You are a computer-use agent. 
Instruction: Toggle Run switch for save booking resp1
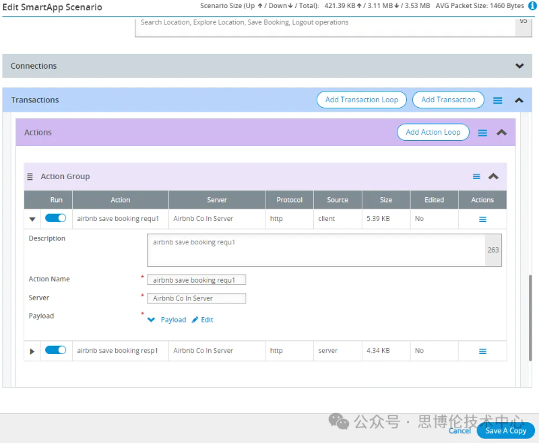click(56, 350)
